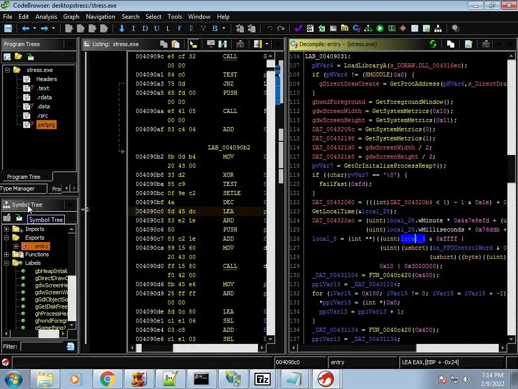Screen dimensions: 518x389
Task: Select the Headers item in Program Trees
Action: 47,79
